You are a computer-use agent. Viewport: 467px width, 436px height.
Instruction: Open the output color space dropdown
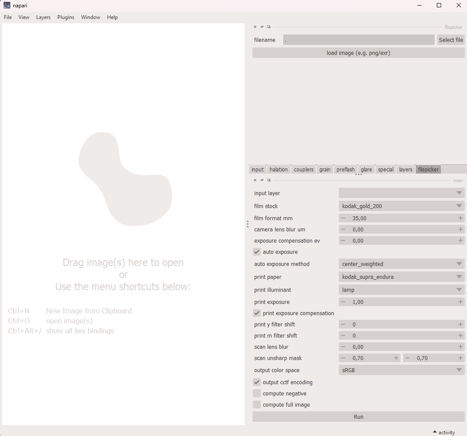coord(401,370)
